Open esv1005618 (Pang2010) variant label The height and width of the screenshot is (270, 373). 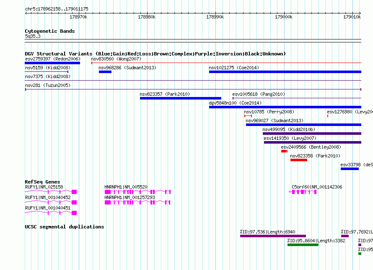(x=259, y=94)
